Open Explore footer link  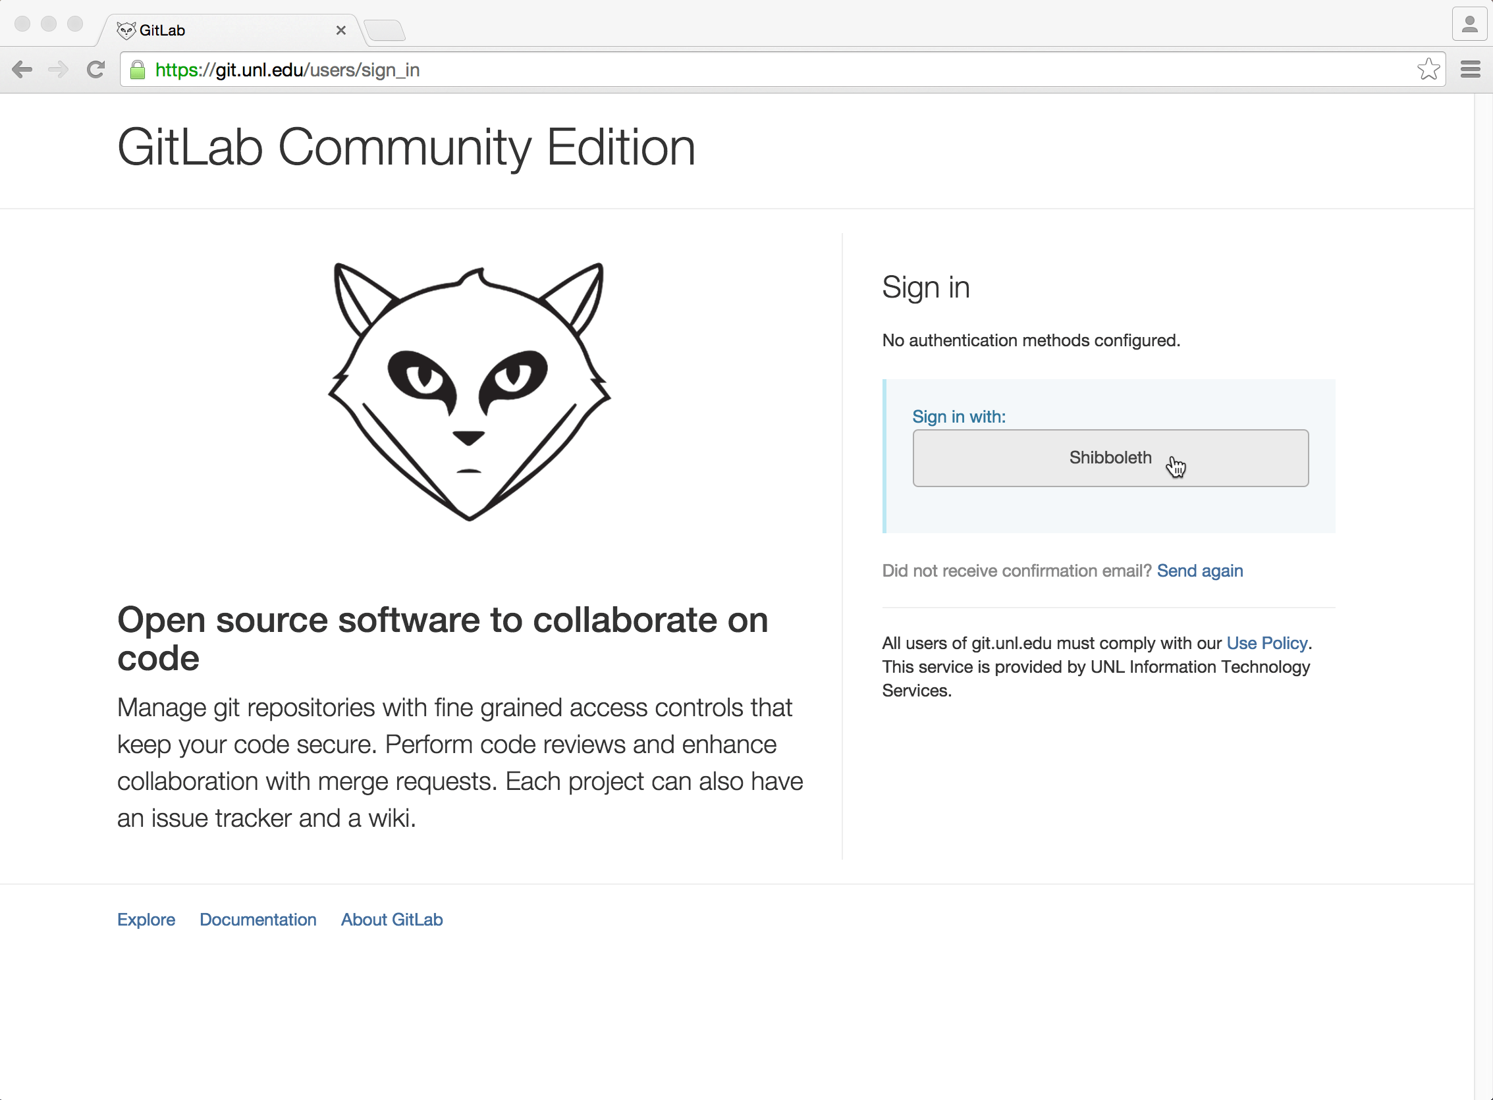[x=146, y=920]
